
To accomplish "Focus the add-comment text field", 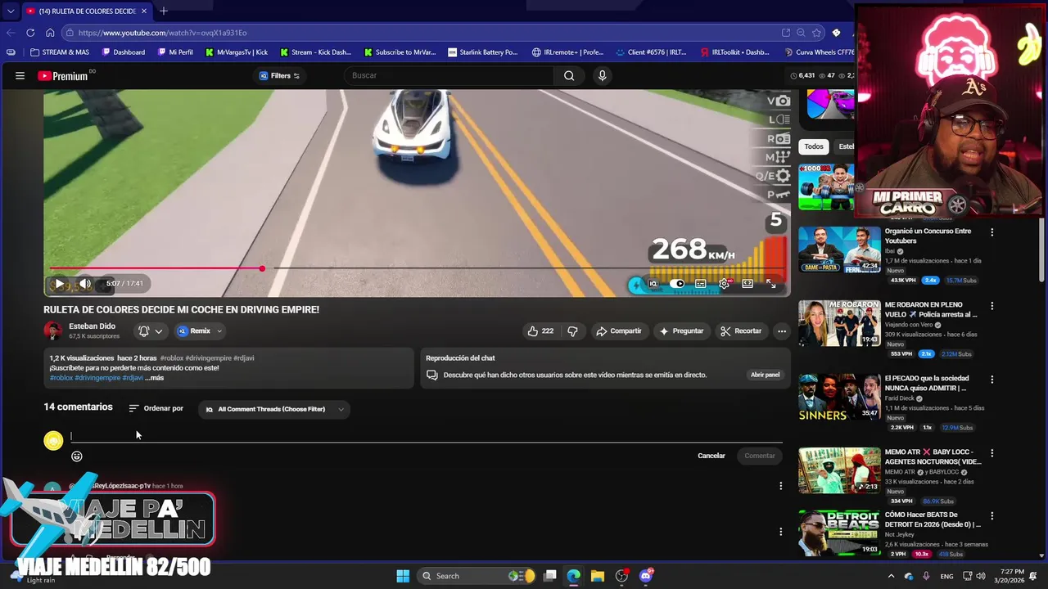I will 426,436.
